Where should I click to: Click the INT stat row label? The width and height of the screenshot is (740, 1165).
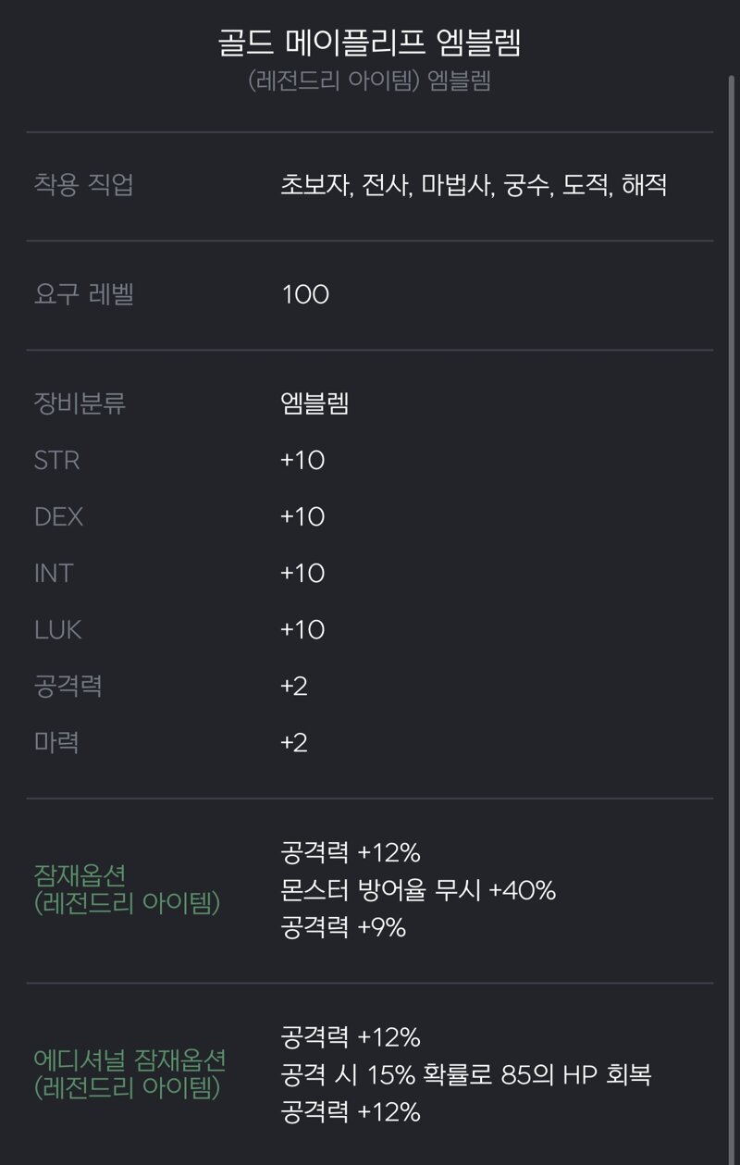tap(53, 573)
